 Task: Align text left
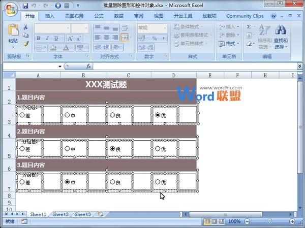coord(97,37)
